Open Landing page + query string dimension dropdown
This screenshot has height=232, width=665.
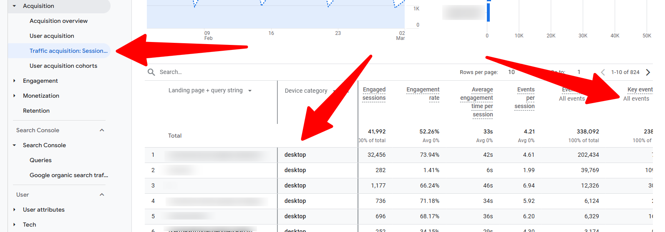pos(250,91)
